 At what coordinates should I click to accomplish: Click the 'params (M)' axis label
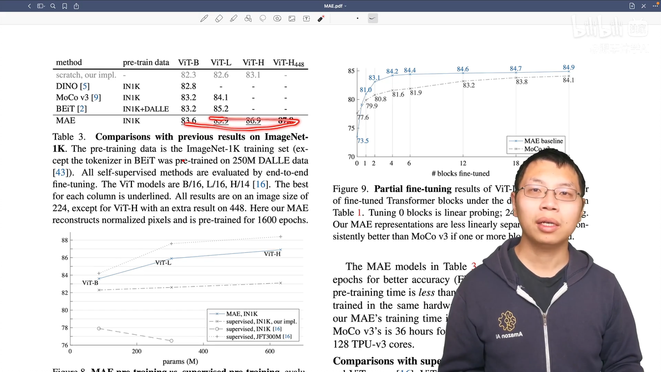(180, 361)
